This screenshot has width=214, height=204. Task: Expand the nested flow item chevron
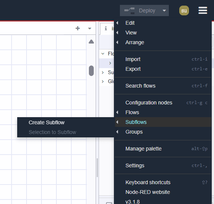click(110, 63)
